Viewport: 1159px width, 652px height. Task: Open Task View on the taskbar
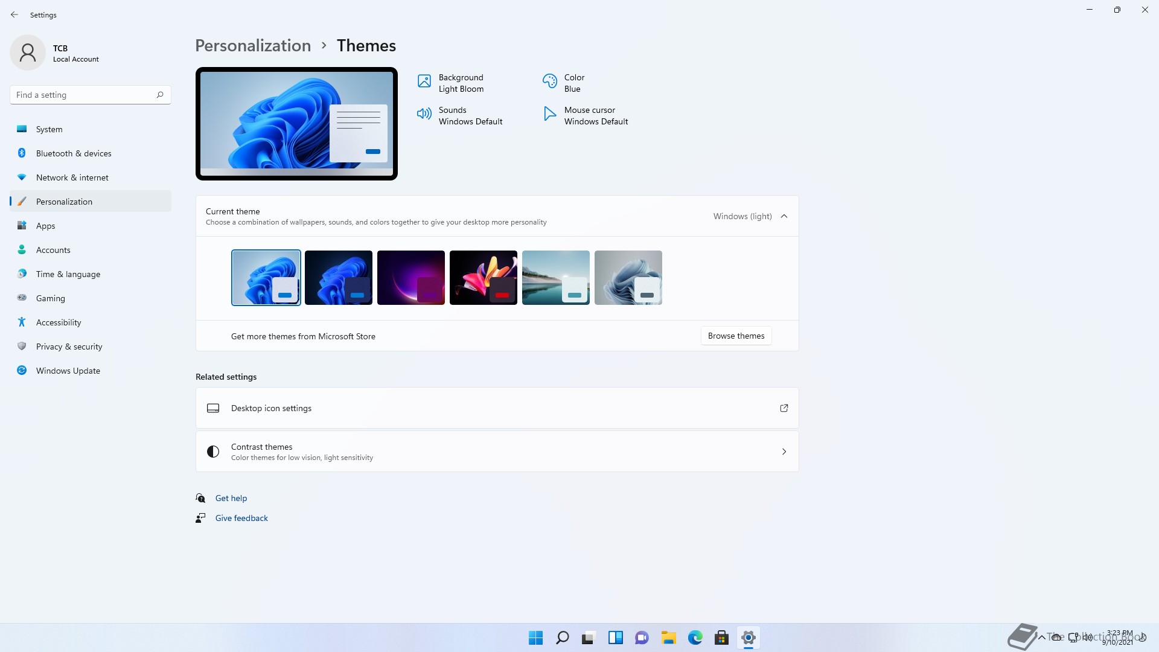pyautogui.click(x=589, y=638)
